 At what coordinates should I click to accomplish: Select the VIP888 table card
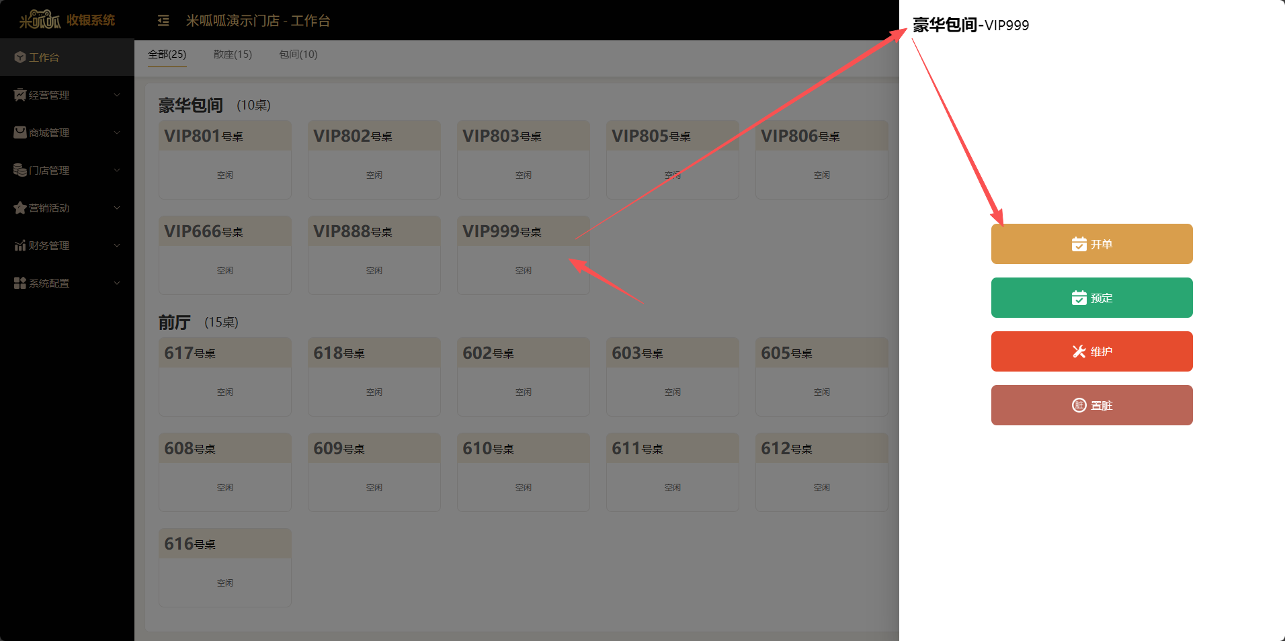(x=374, y=255)
